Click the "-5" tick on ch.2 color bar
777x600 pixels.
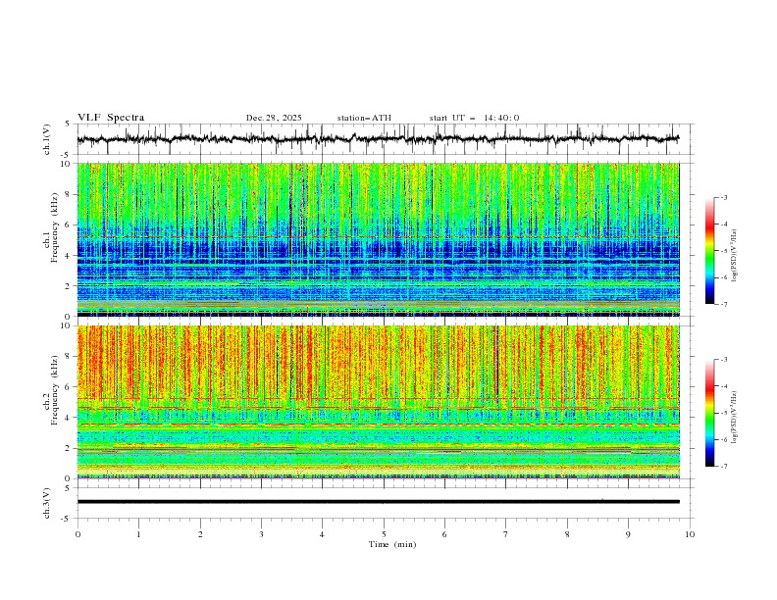pos(724,413)
